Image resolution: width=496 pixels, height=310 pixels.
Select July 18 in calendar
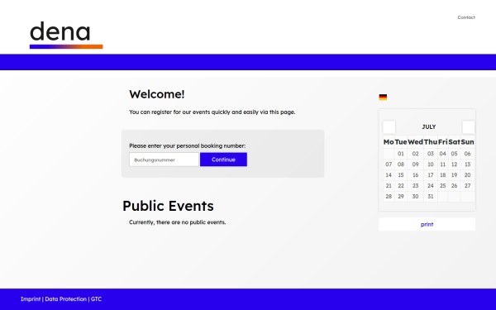[443, 175]
